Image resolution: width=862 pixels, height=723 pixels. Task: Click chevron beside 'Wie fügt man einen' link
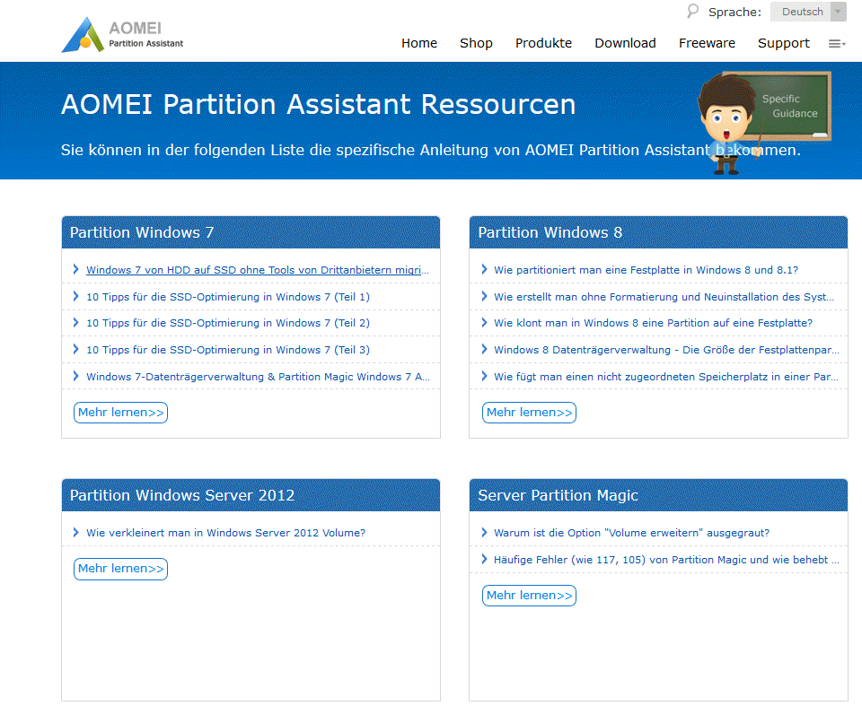pyautogui.click(x=484, y=376)
